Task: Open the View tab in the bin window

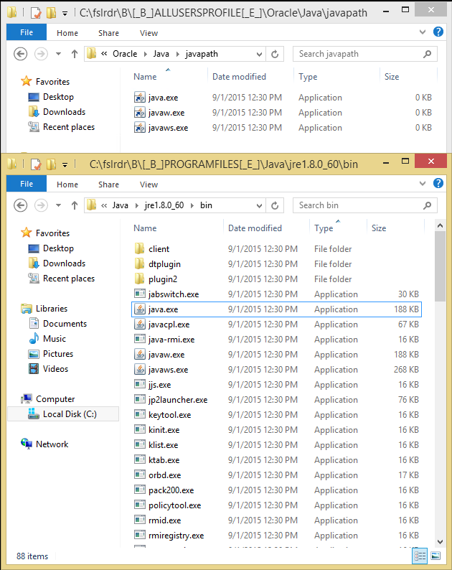Action: (149, 184)
